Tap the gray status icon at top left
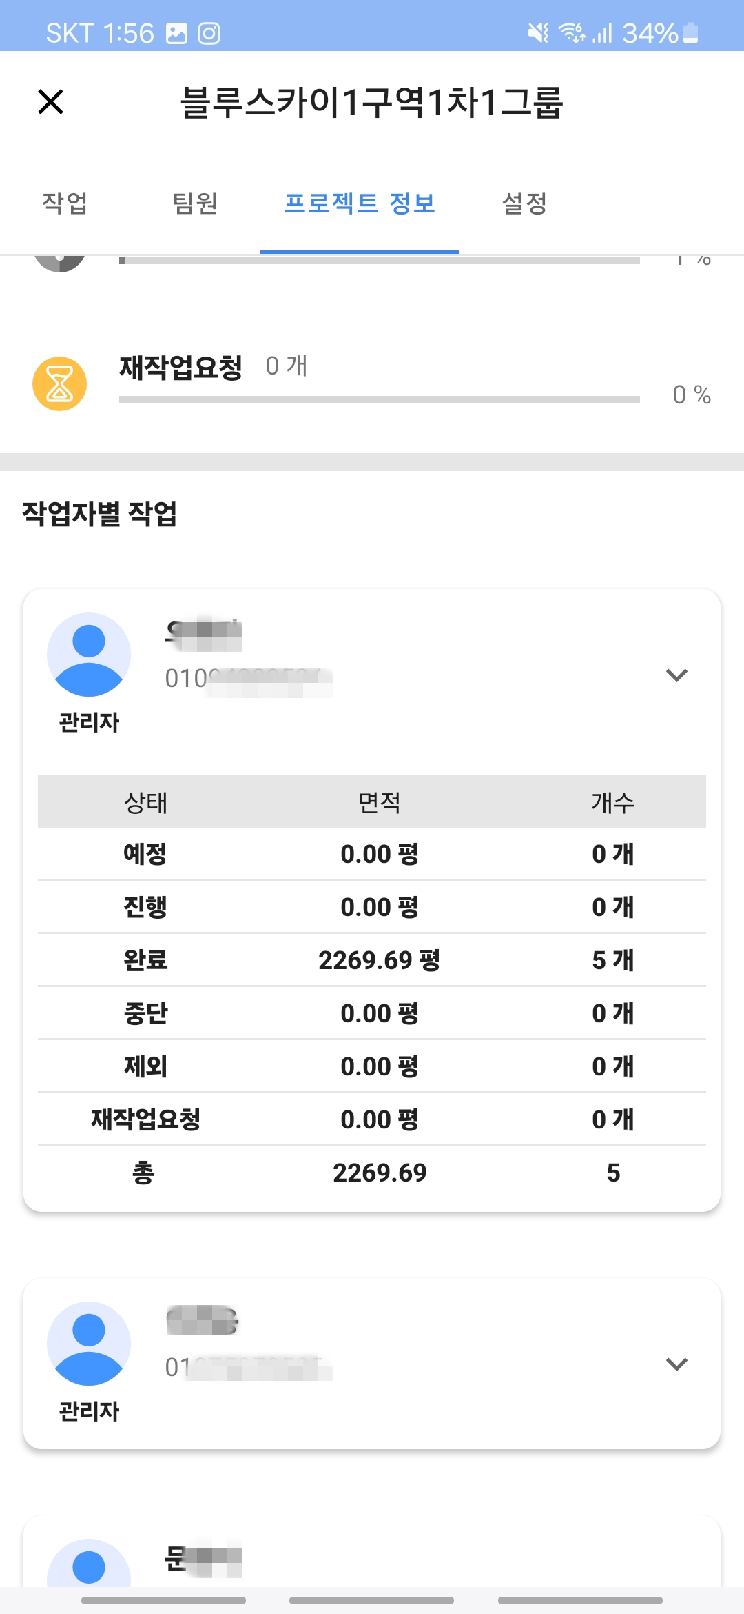 [60, 262]
